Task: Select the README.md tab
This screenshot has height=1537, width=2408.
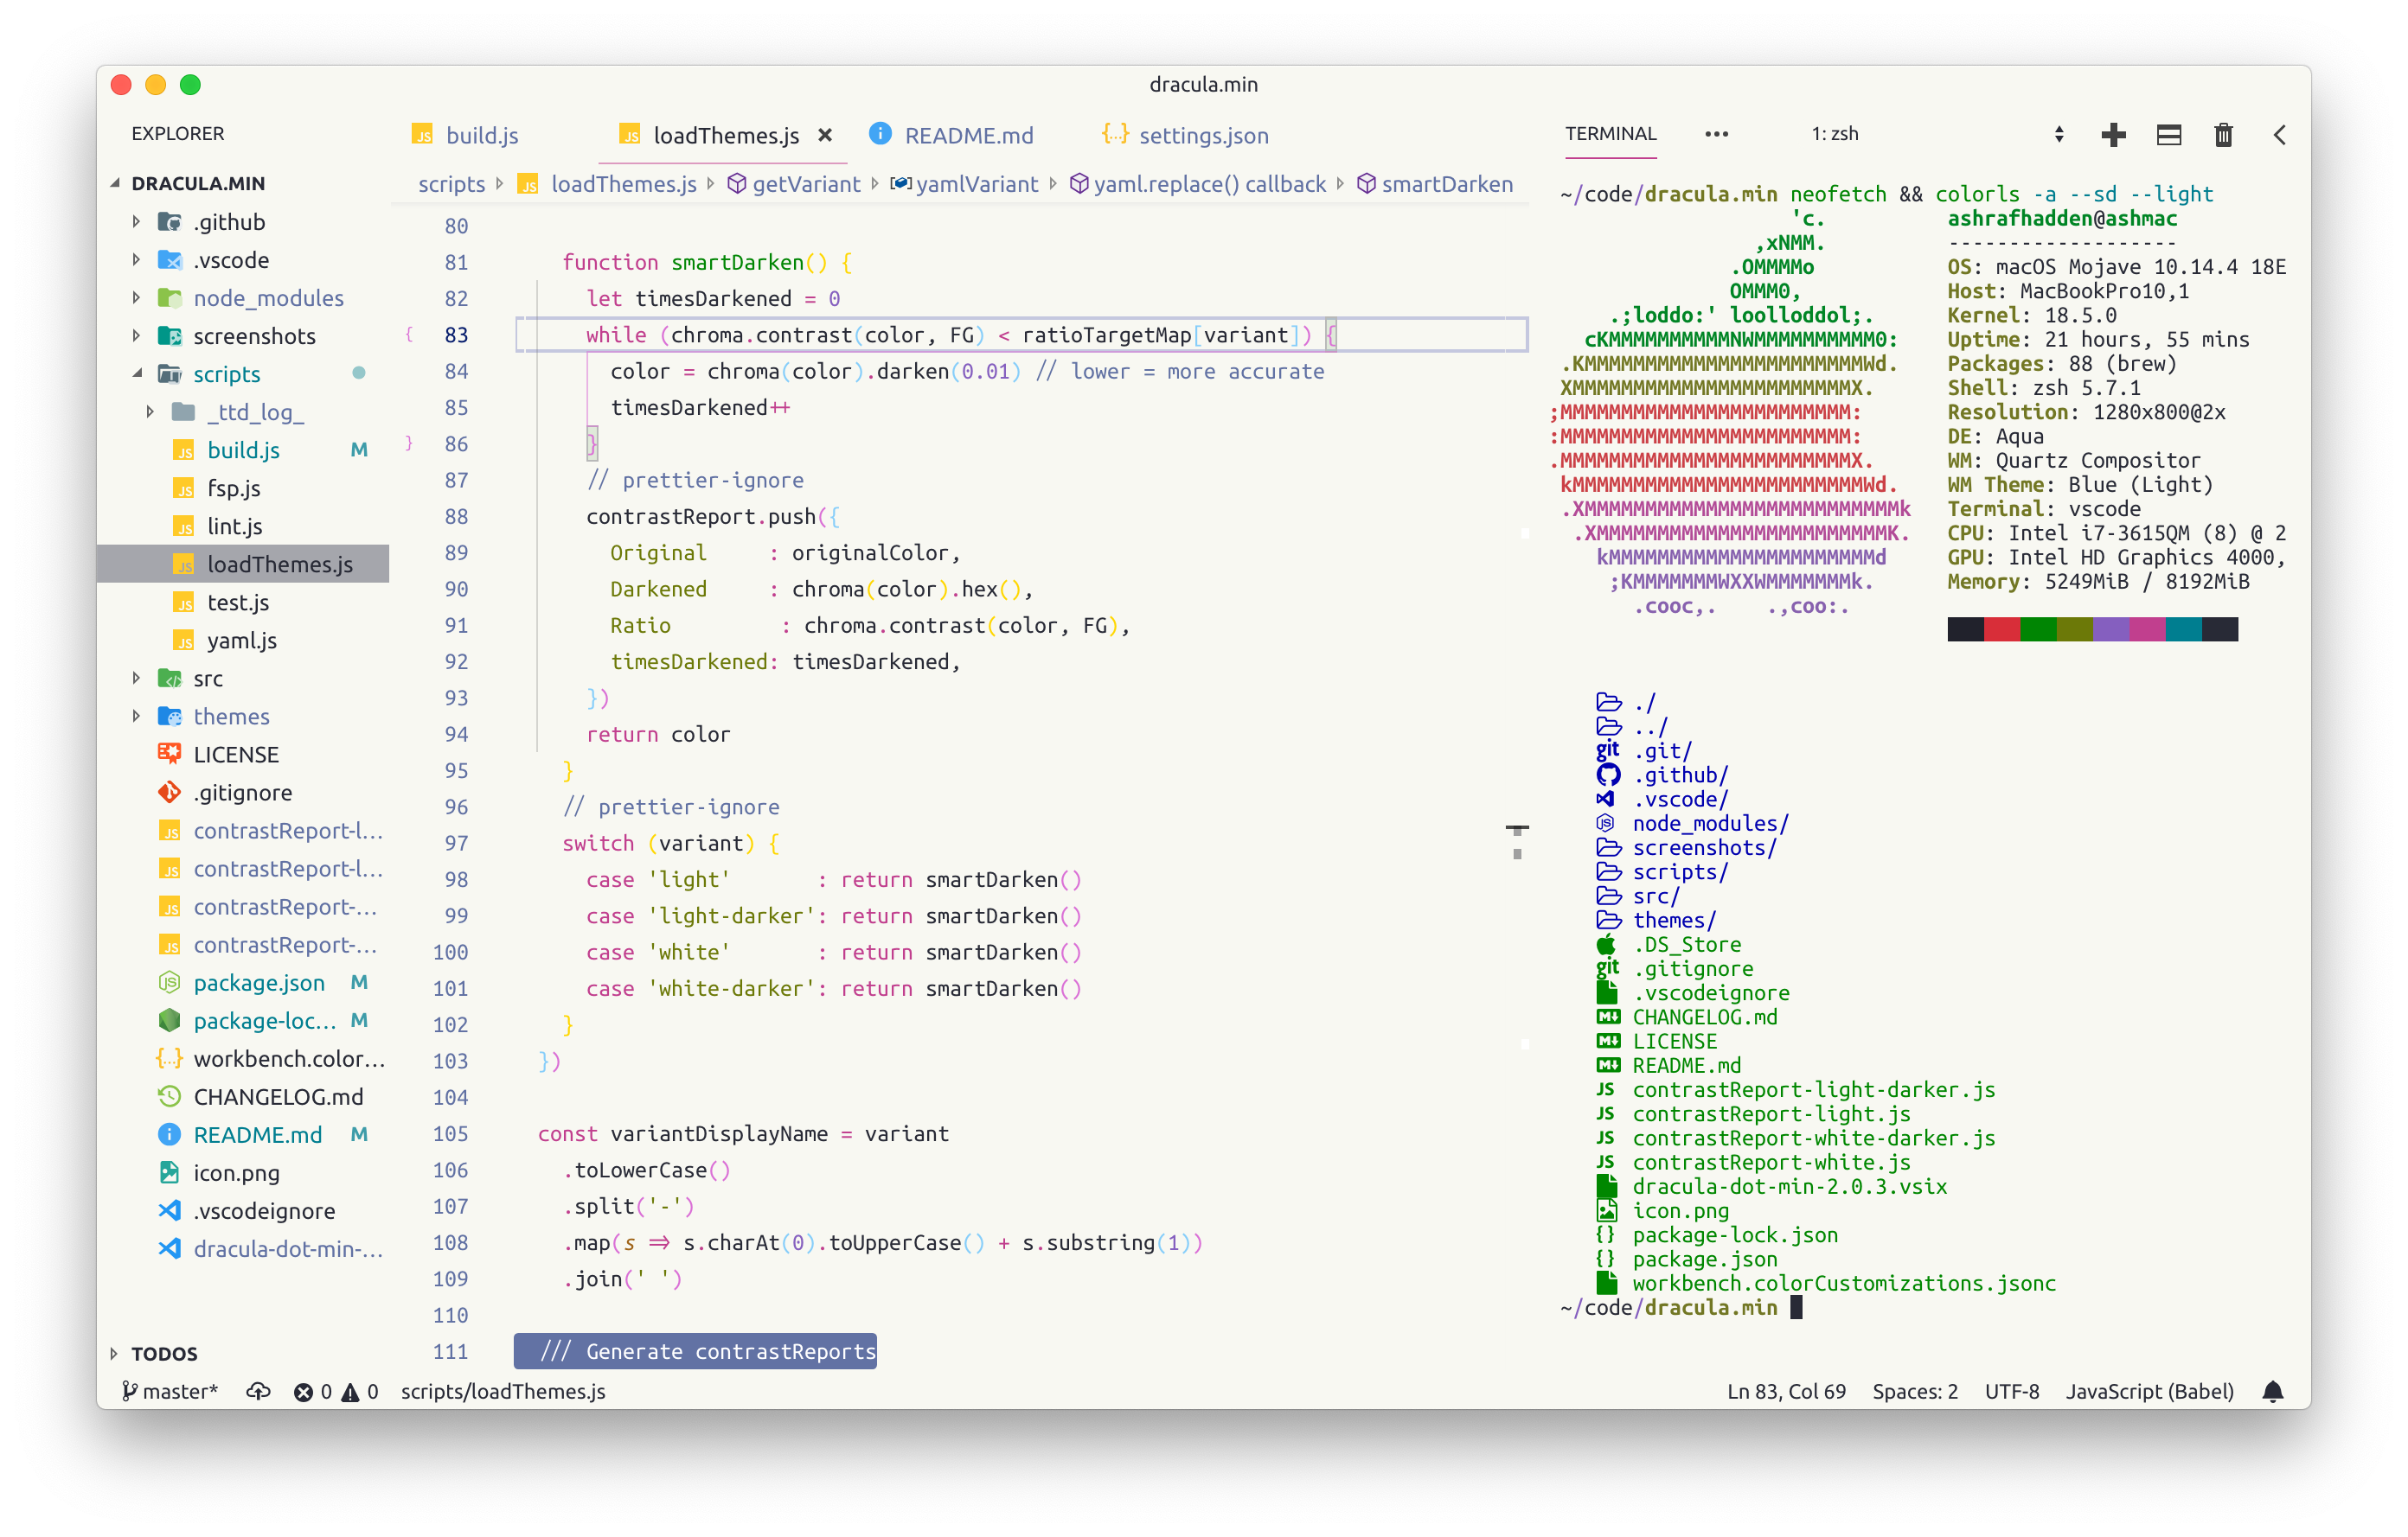Action: (962, 135)
